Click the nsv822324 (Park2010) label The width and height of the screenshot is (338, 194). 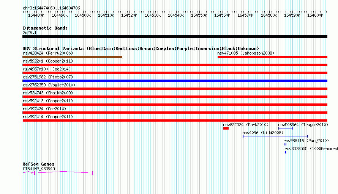click(x=246, y=125)
